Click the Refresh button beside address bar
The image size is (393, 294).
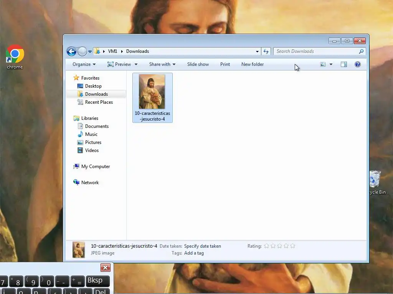(266, 52)
